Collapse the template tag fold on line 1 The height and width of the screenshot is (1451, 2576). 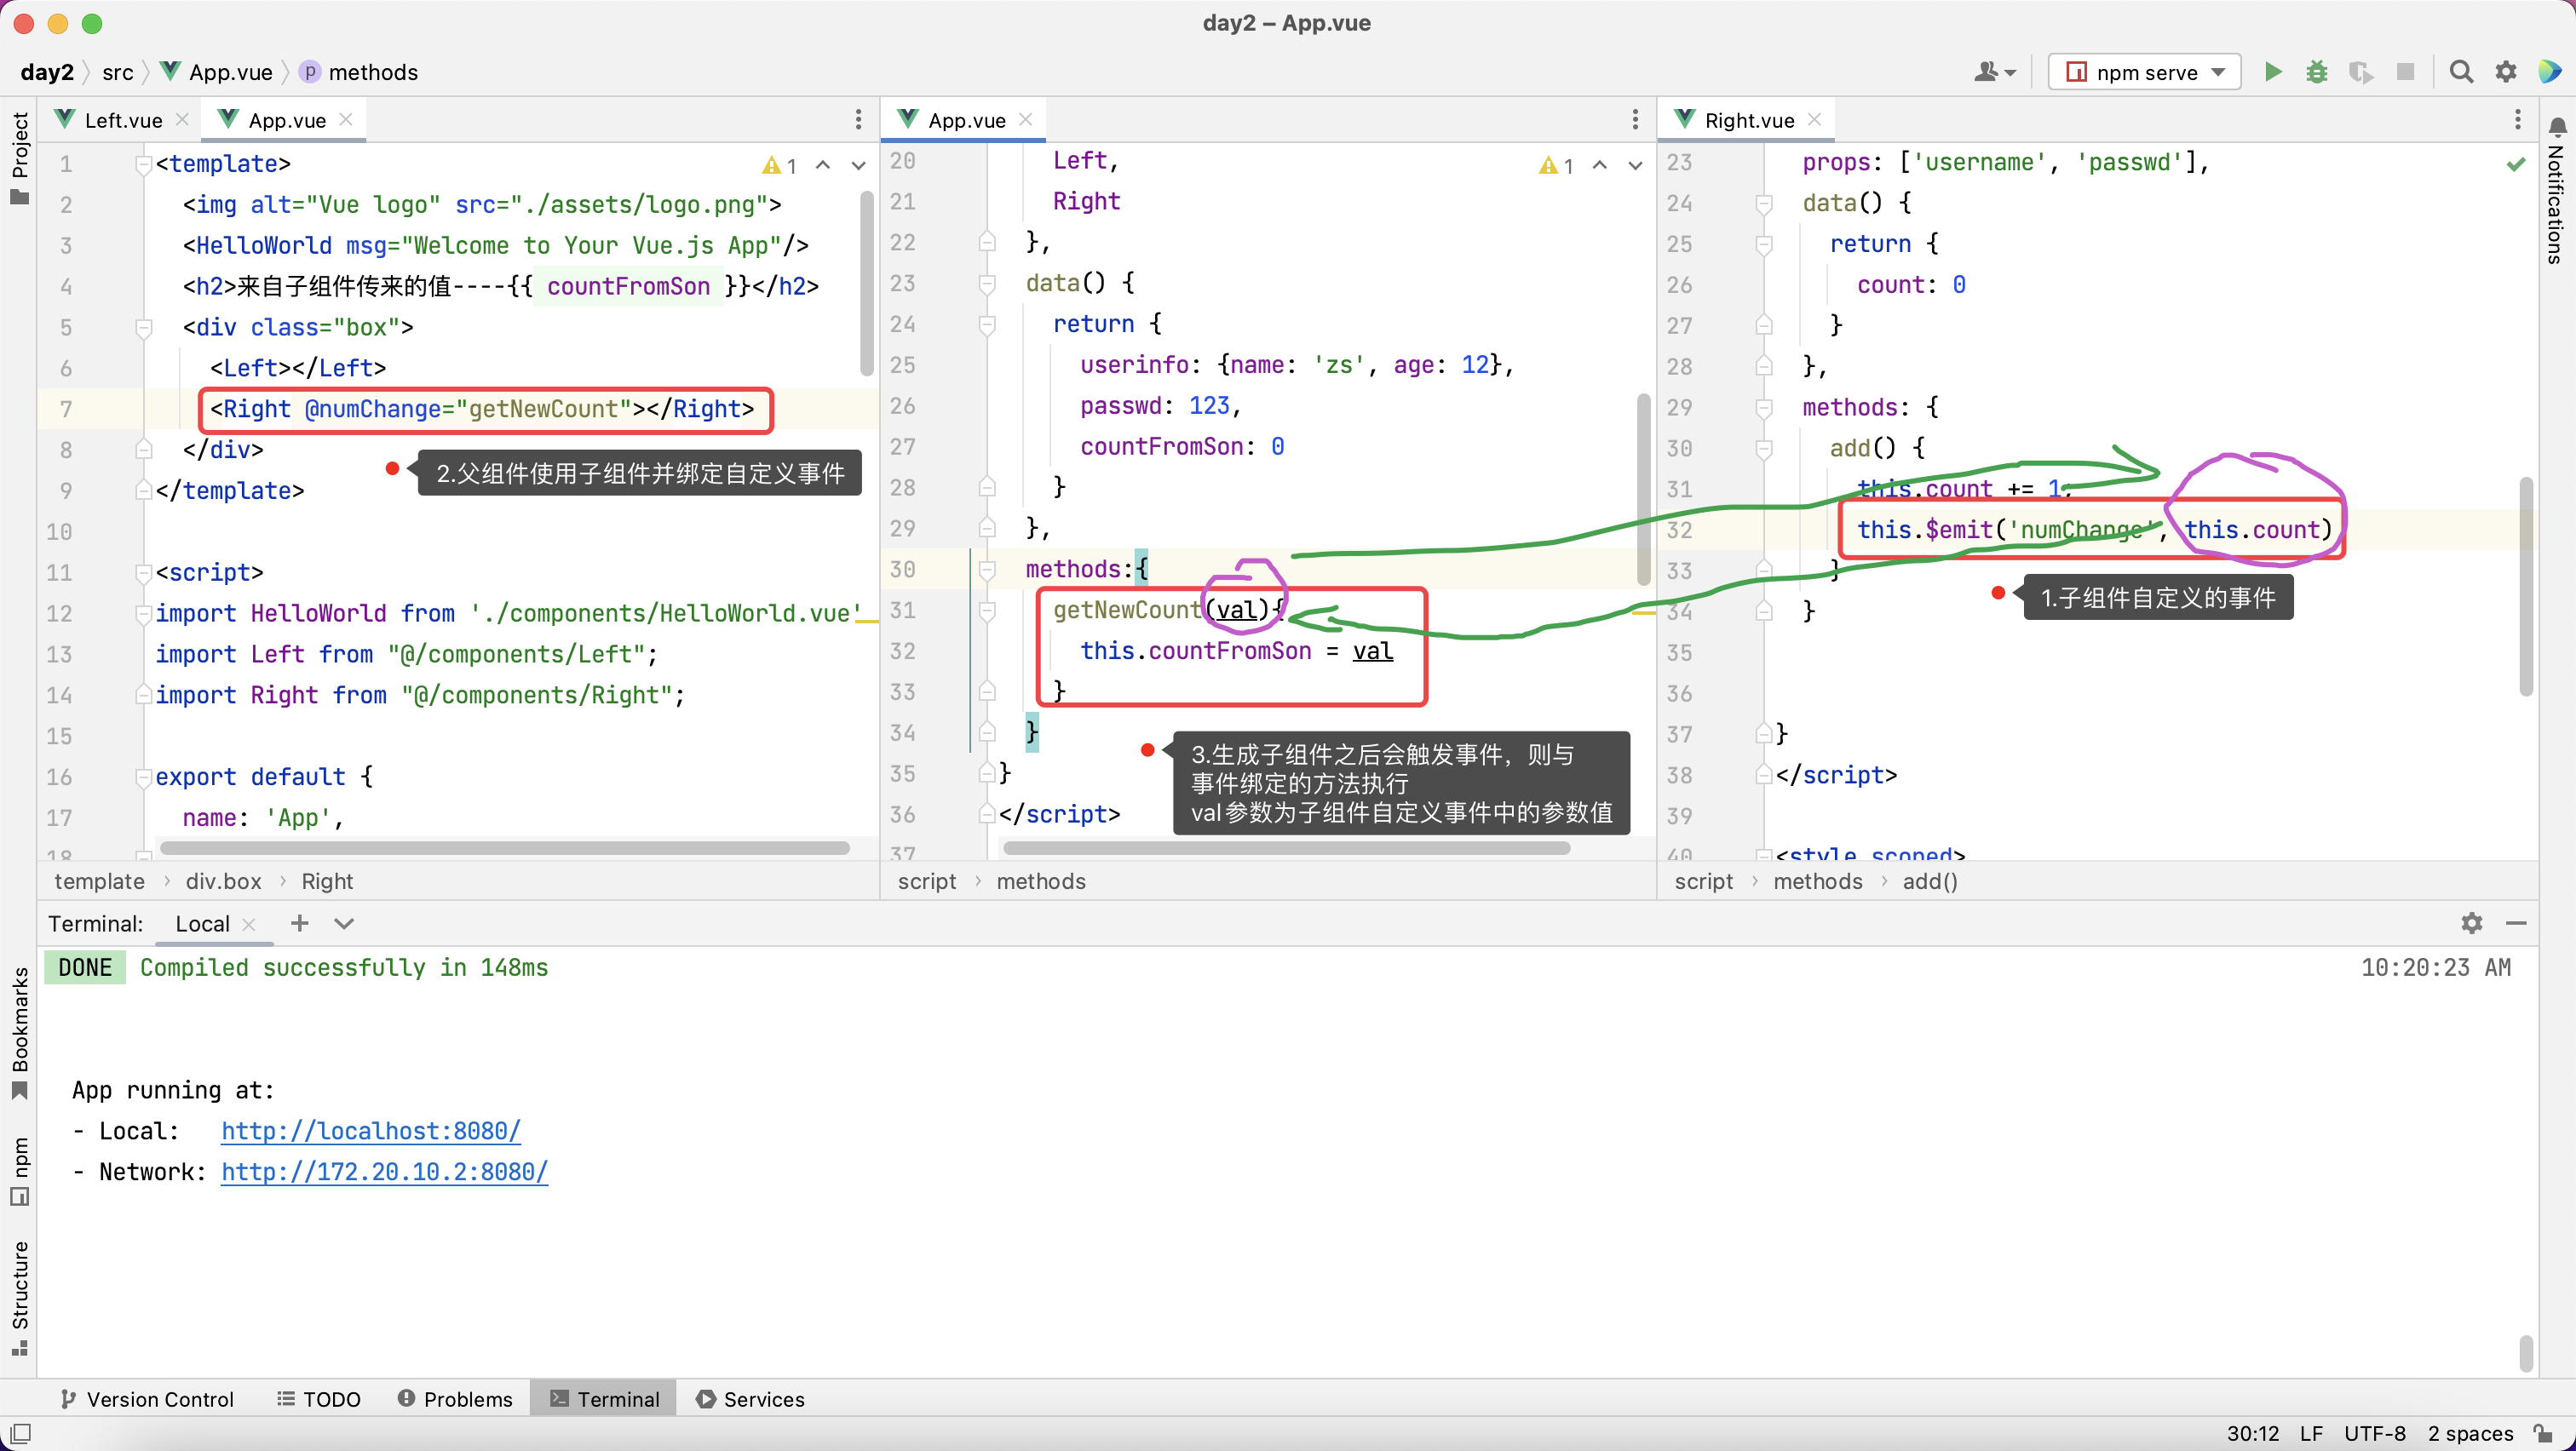pos(143,163)
